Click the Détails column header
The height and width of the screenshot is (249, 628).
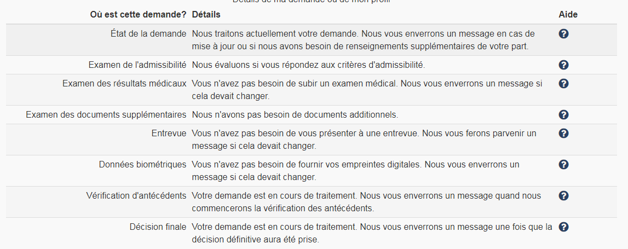coord(205,14)
